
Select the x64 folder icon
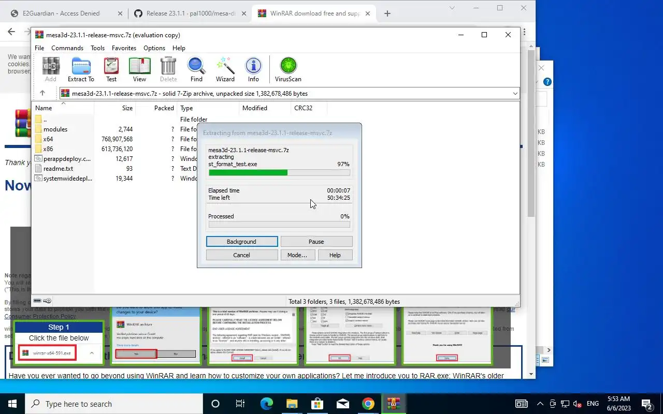(38, 139)
